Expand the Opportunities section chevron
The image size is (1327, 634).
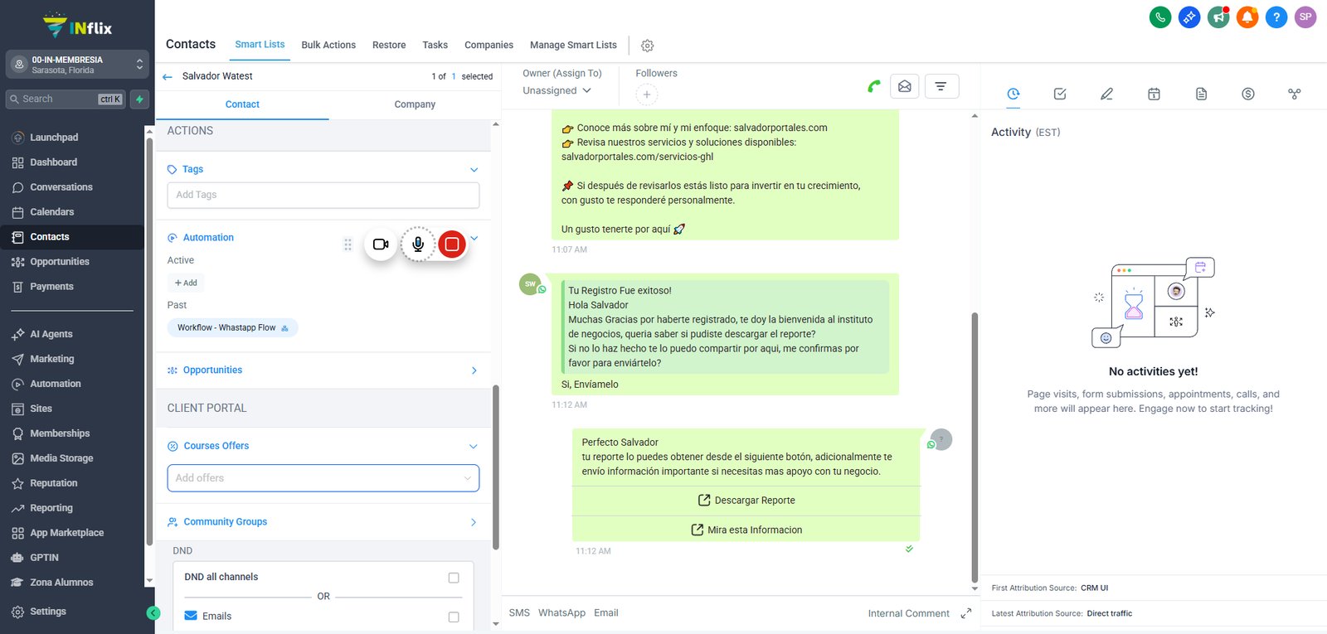(474, 370)
